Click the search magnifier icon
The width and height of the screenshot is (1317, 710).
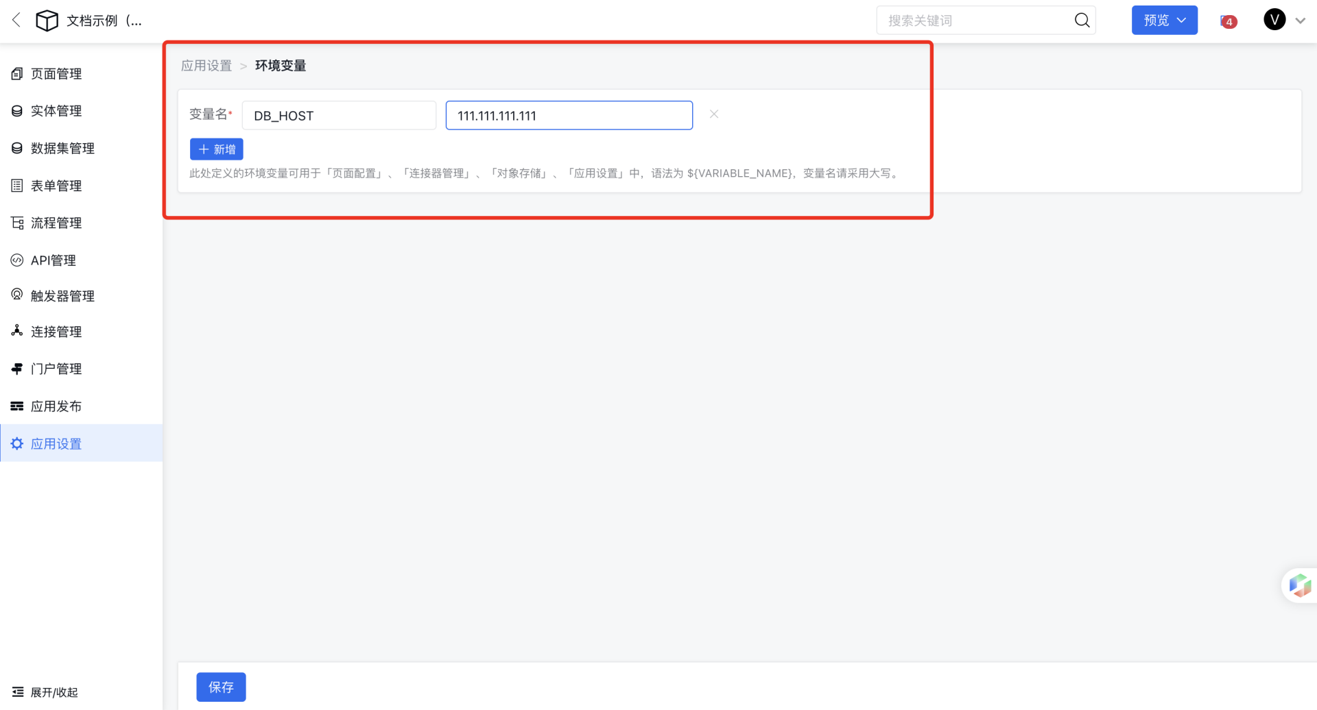coord(1082,20)
